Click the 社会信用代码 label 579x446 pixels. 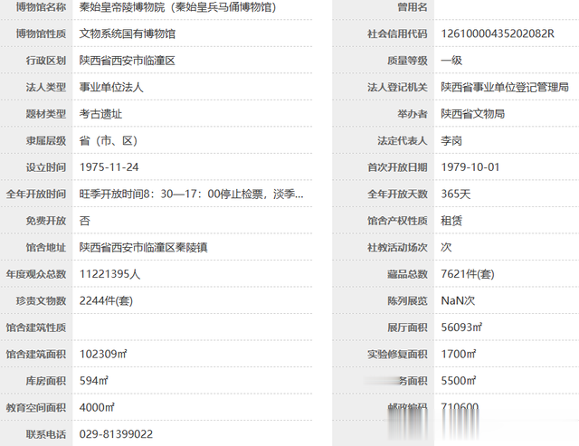point(397,34)
